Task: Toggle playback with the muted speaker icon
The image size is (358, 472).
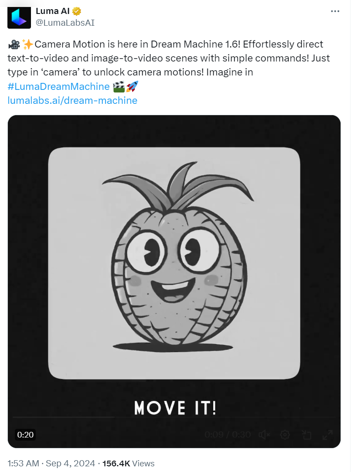Action: [x=264, y=434]
